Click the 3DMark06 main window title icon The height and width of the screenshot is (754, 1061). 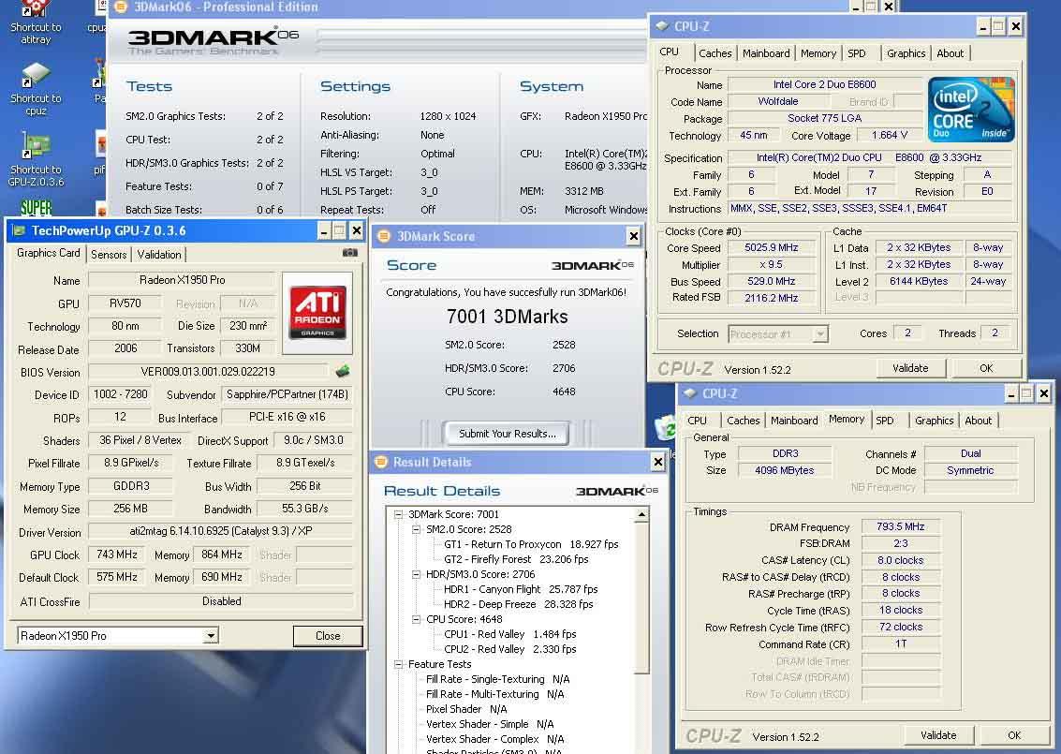point(121,7)
